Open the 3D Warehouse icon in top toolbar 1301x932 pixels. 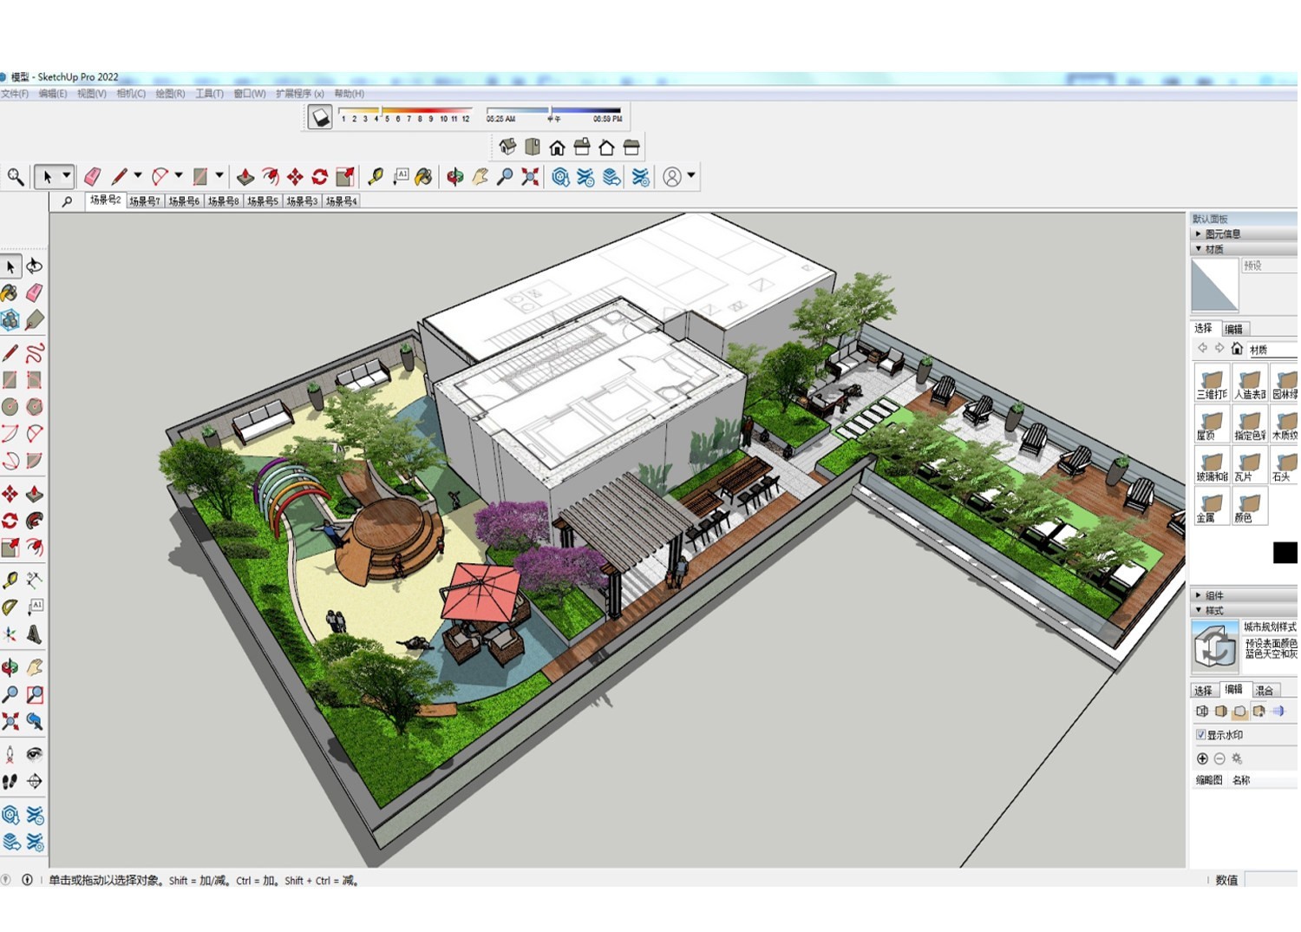560,177
